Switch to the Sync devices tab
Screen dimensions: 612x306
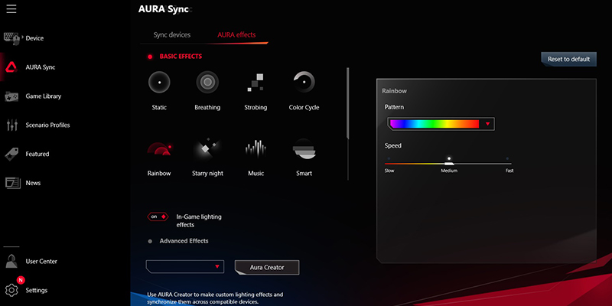point(171,35)
